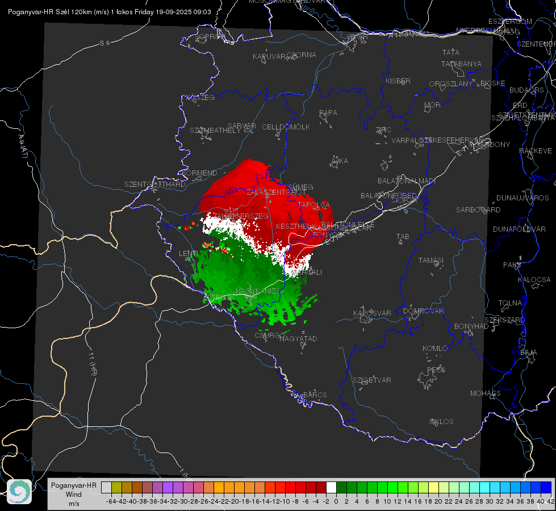Click the CELLDÖMÖLK city label
This screenshot has height=511, width=556.
286,127
